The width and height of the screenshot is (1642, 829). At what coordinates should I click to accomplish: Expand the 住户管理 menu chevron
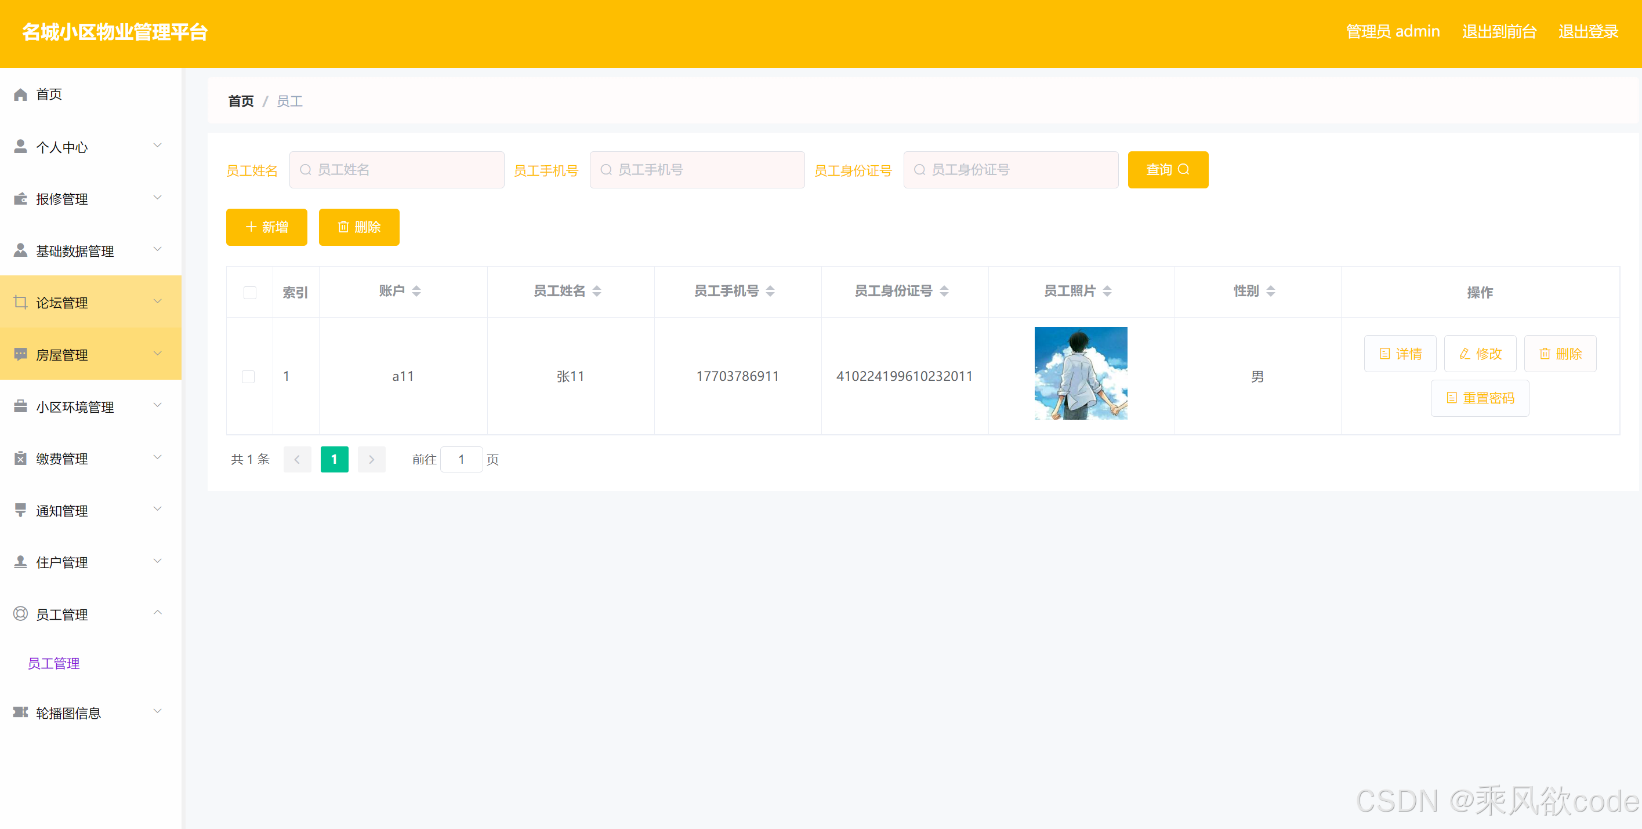(x=157, y=561)
